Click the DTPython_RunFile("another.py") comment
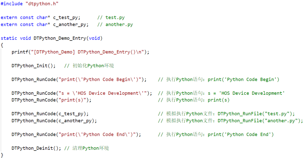 230,121
